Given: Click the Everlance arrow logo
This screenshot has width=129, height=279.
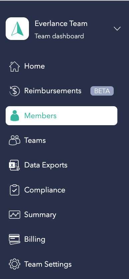Looking at the screenshot, I should (x=17, y=29).
